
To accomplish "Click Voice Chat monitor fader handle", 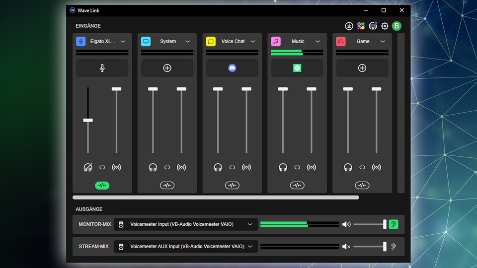I will 218,89.
